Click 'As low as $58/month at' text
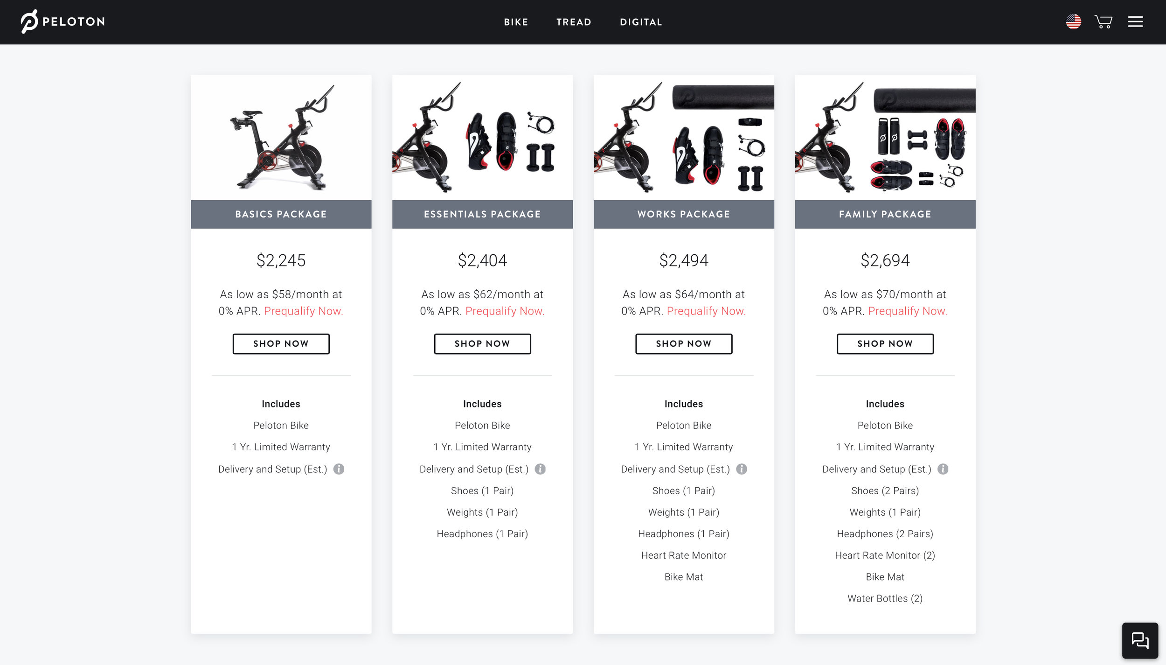This screenshot has height=665, width=1166. [x=281, y=294]
